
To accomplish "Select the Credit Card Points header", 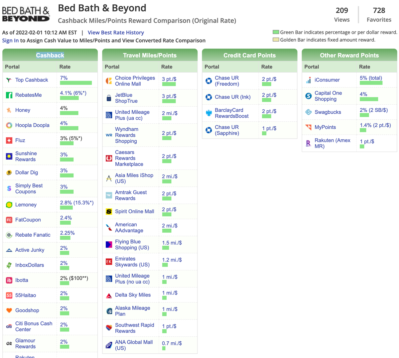I will click(x=249, y=55).
